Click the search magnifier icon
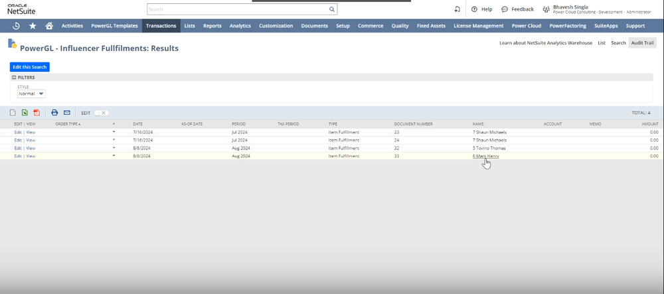The height and width of the screenshot is (294, 664). click(332, 9)
